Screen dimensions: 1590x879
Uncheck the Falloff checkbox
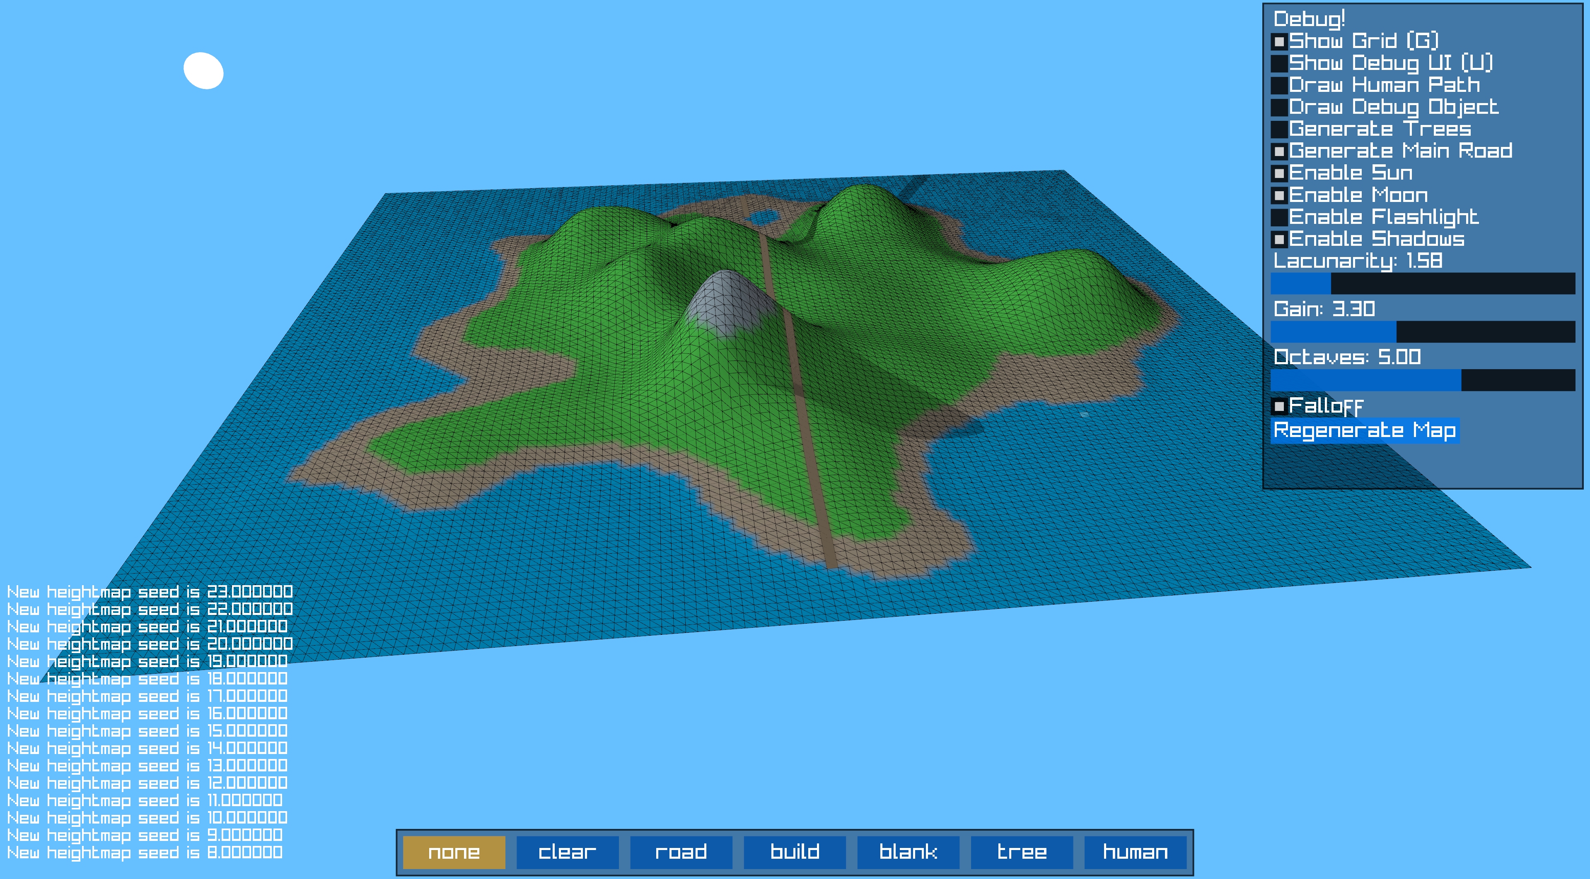coord(1279,406)
